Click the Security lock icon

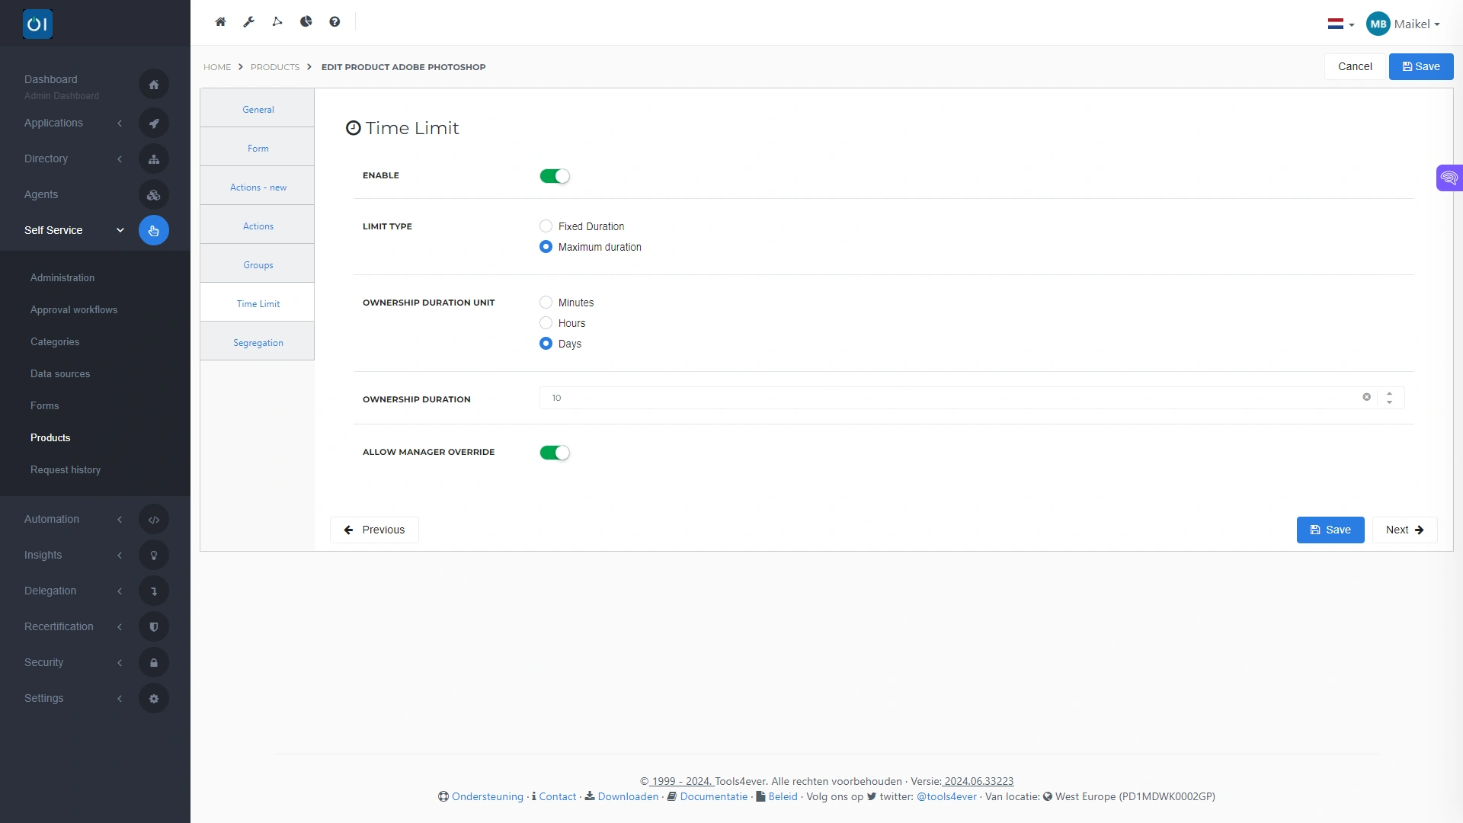(x=154, y=663)
